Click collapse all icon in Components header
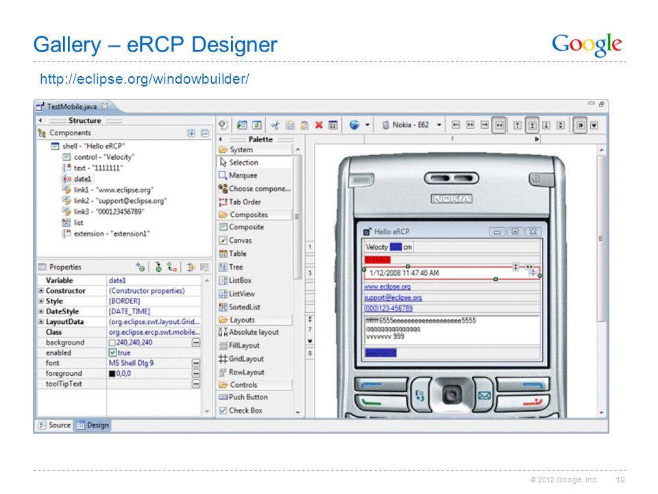 coord(205,133)
